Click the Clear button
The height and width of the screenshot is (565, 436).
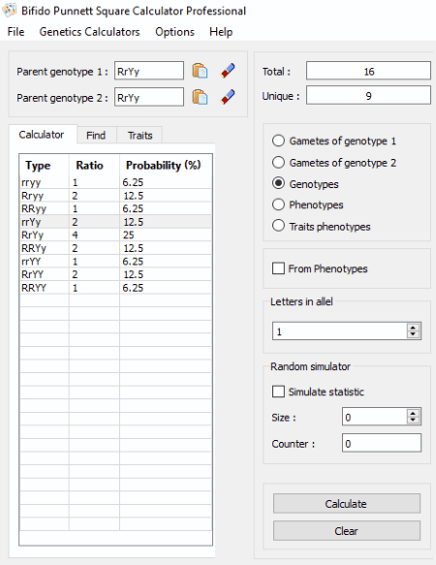[346, 530]
